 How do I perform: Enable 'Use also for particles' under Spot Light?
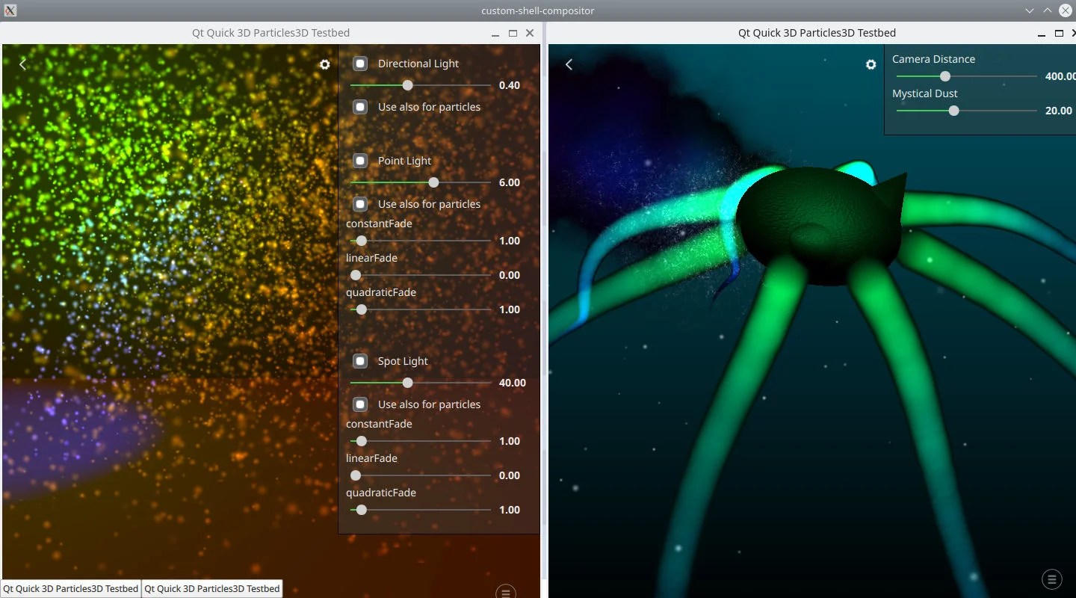[x=360, y=404]
